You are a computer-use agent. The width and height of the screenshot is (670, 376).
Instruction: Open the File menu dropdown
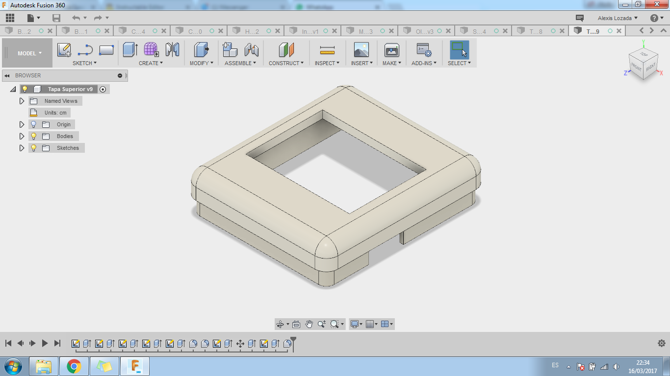click(34, 18)
